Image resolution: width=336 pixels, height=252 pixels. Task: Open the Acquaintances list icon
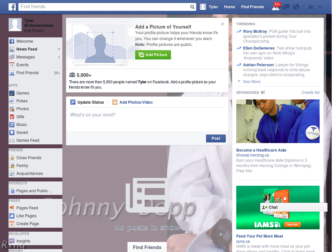(12, 174)
